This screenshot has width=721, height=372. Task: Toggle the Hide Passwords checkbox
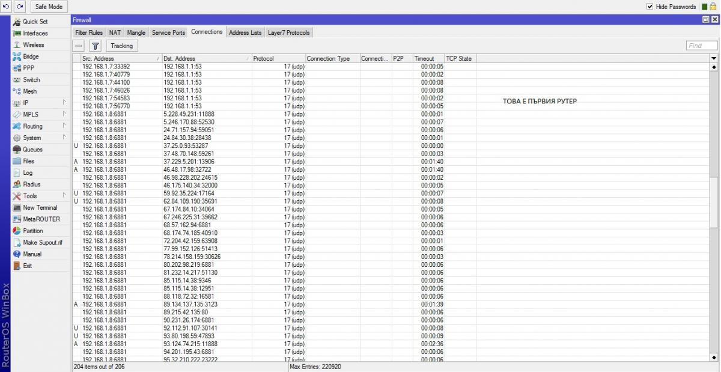tap(650, 7)
